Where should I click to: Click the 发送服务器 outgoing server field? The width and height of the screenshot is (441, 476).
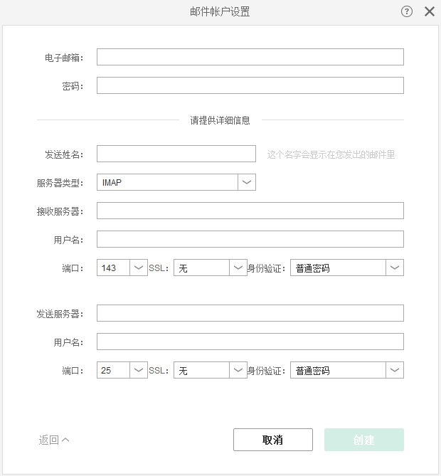(x=250, y=313)
